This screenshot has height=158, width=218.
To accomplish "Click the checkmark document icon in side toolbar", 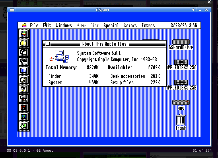I will (24, 80).
